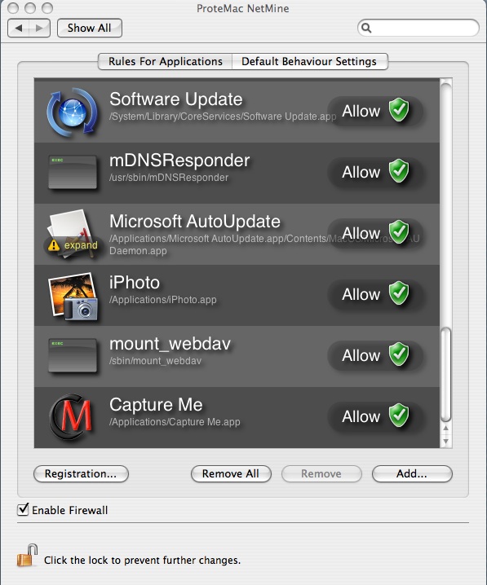The width and height of the screenshot is (487, 585).
Task: Click the Capture Me red M icon
Action: (x=72, y=416)
